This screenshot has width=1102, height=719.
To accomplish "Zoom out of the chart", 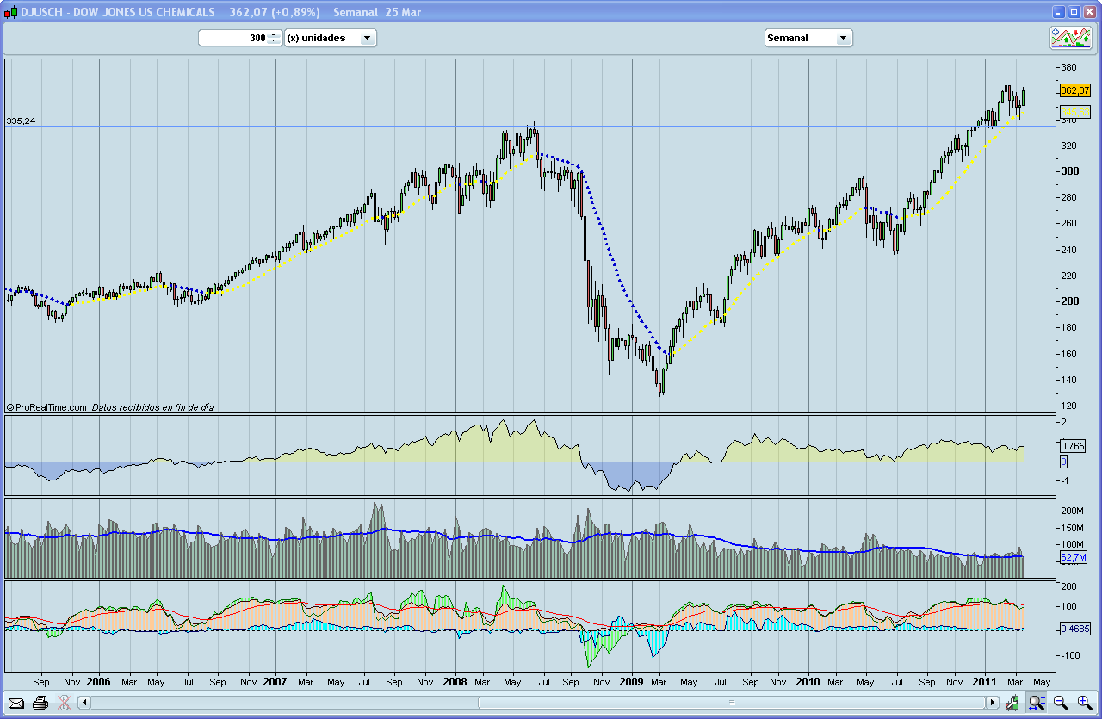I will click(x=1061, y=703).
